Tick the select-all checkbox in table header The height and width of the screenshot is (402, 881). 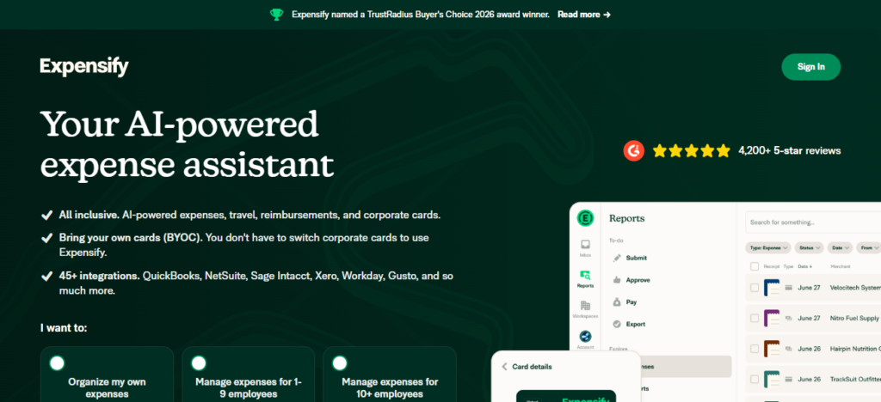[x=755, y=266]
